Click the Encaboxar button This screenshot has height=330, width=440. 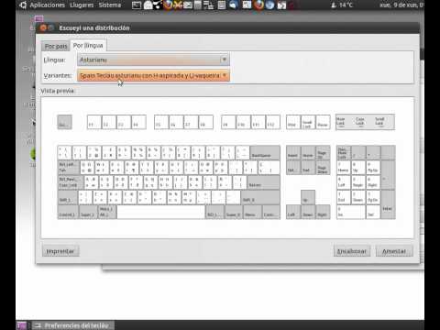[x=351, y=251]
